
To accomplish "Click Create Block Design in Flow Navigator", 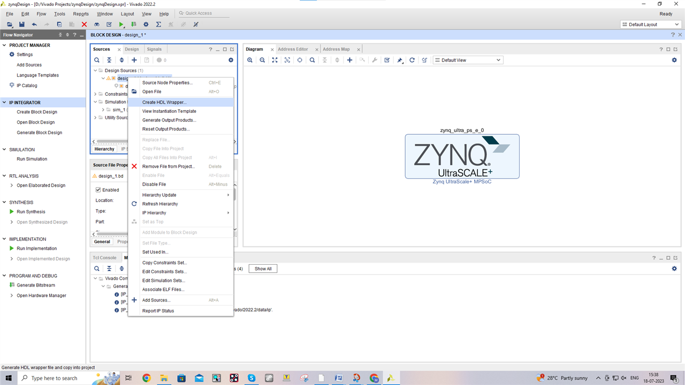I will 37,112.
